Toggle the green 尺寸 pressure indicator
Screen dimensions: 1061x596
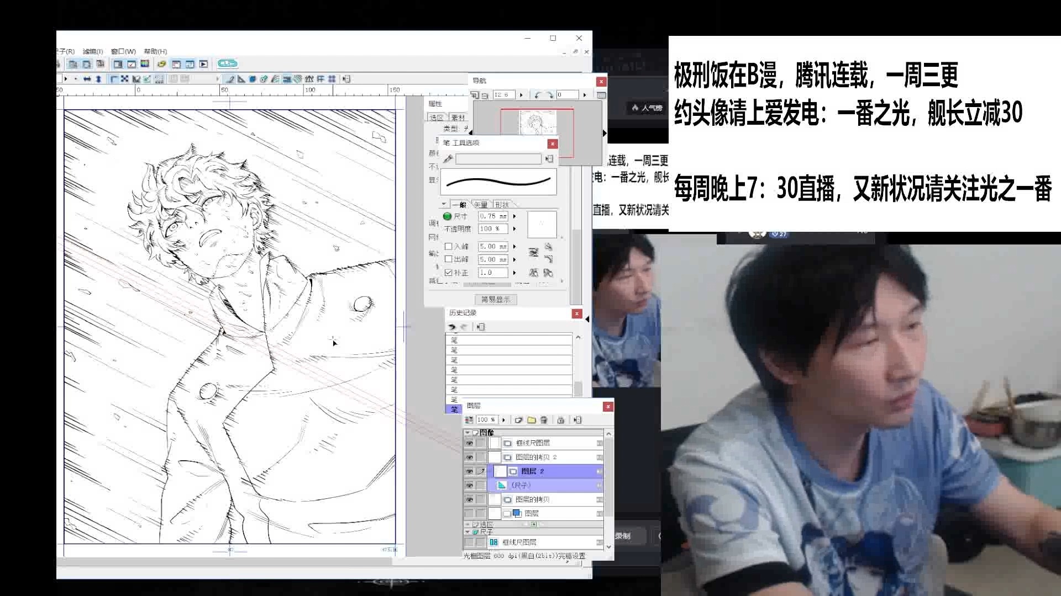[x=448, y=216]
